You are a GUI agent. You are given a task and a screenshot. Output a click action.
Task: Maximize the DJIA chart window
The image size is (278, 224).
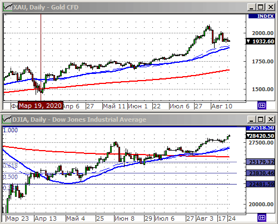click(x=260, y=120)
